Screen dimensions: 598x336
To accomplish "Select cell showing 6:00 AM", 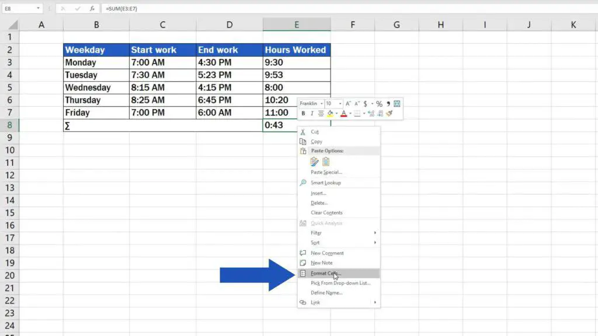I will (229, 113).
